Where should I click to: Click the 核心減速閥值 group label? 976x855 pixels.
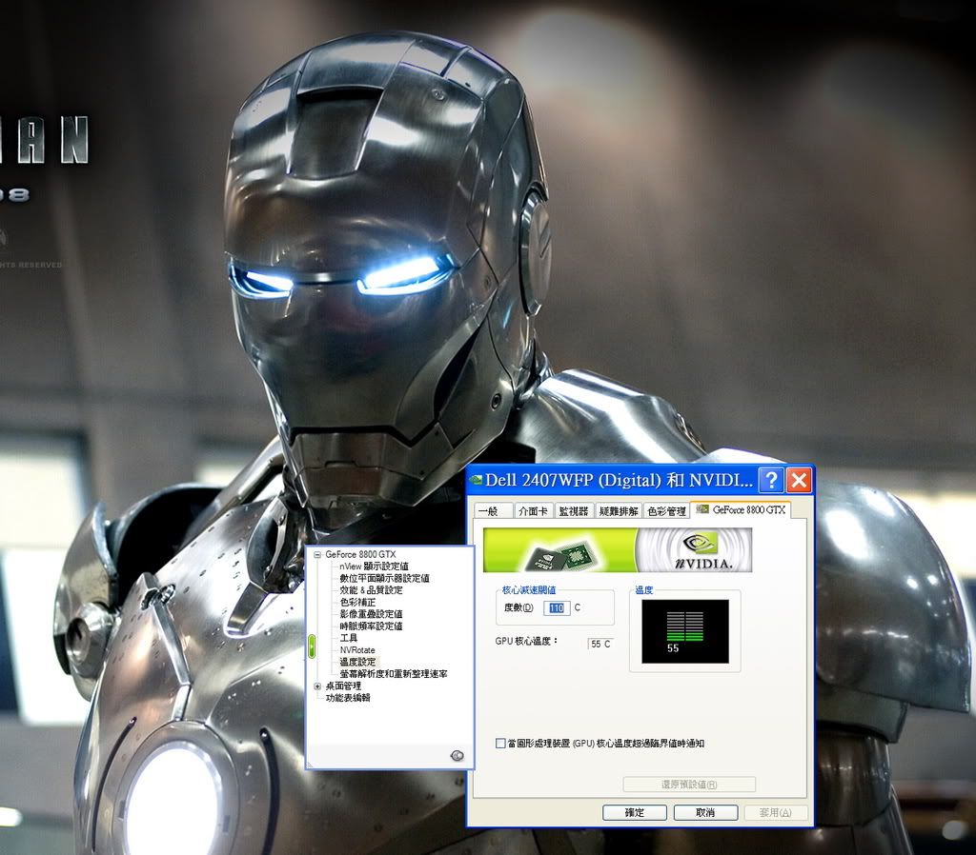529,590
